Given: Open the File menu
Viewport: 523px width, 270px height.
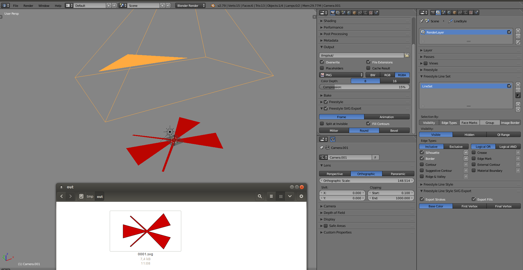Looking at the screenshot, I should tap(16, 5).
